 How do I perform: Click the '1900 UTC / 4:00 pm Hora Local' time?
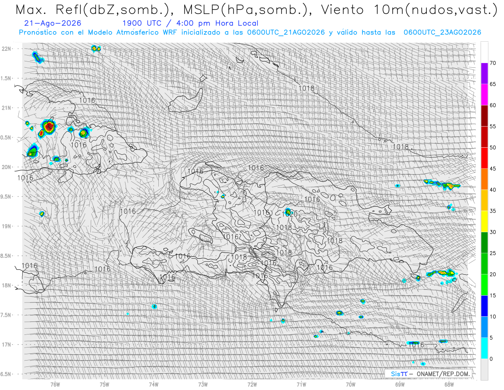190,24
